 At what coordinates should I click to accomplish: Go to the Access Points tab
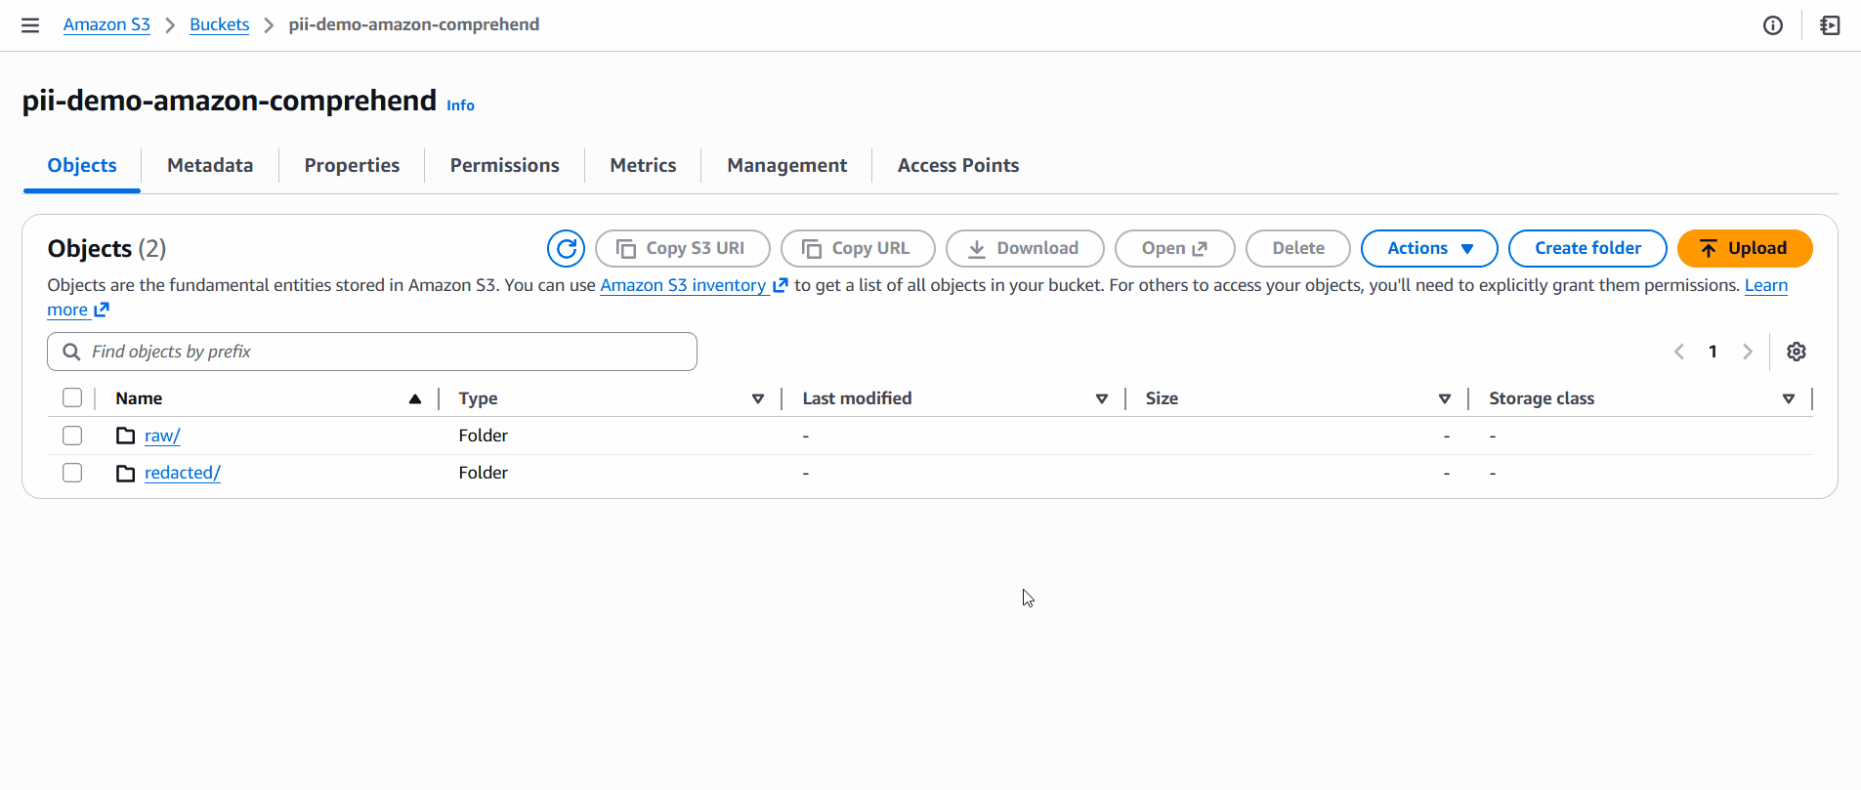click(x=958, y=165)
